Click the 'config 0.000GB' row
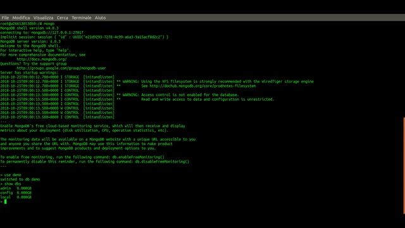Screen dimensions: 405x228 [x=16, y=193]
